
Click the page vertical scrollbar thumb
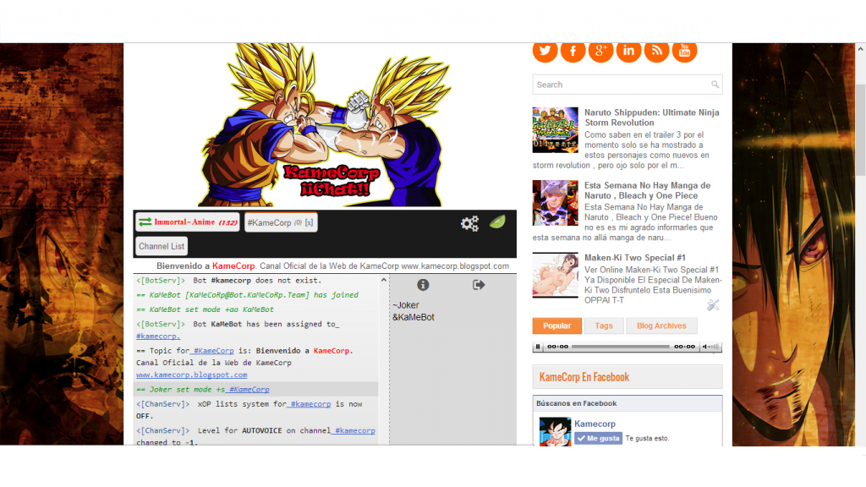click(860, 130)
